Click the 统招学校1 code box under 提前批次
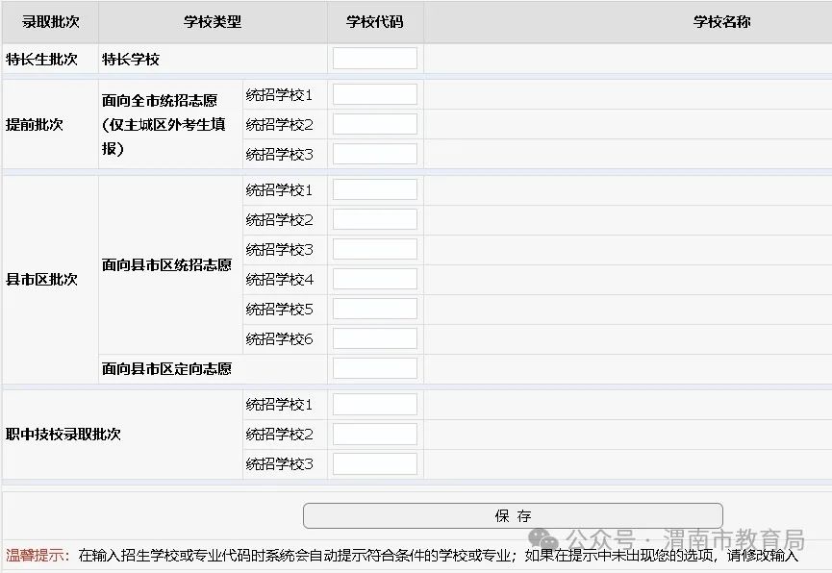The height and width of the screenshot is (573, 832). click(374, 93)
